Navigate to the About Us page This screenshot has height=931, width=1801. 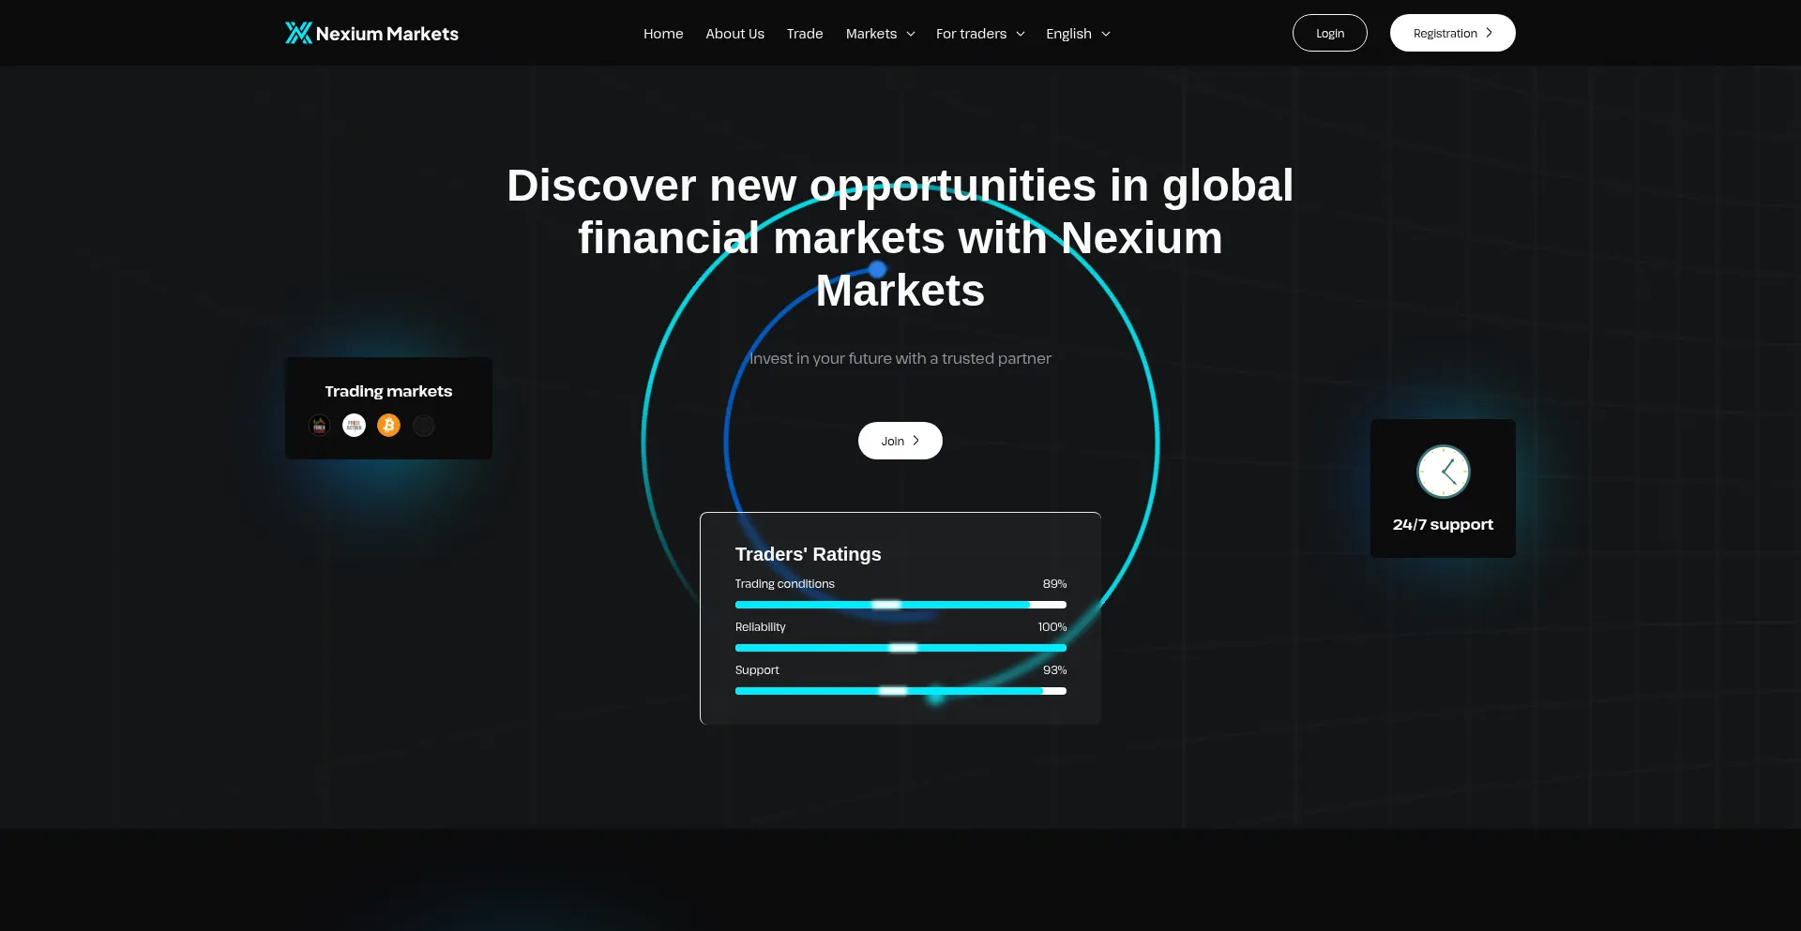(734, 33)
